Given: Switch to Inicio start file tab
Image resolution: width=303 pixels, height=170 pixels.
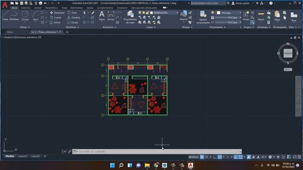Looking at the screenshot, I should 10,32.
